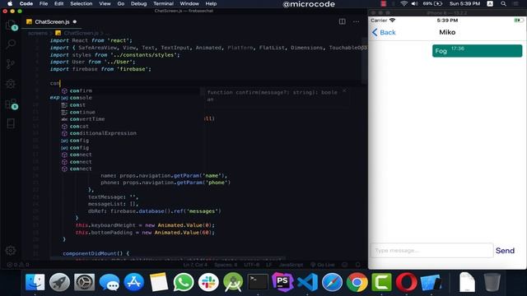
Task: Click the volume icon in the menu bar
Action: 414,3
